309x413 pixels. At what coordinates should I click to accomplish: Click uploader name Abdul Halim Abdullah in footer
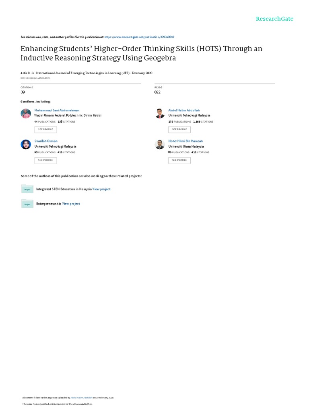[x=79, y=398]
